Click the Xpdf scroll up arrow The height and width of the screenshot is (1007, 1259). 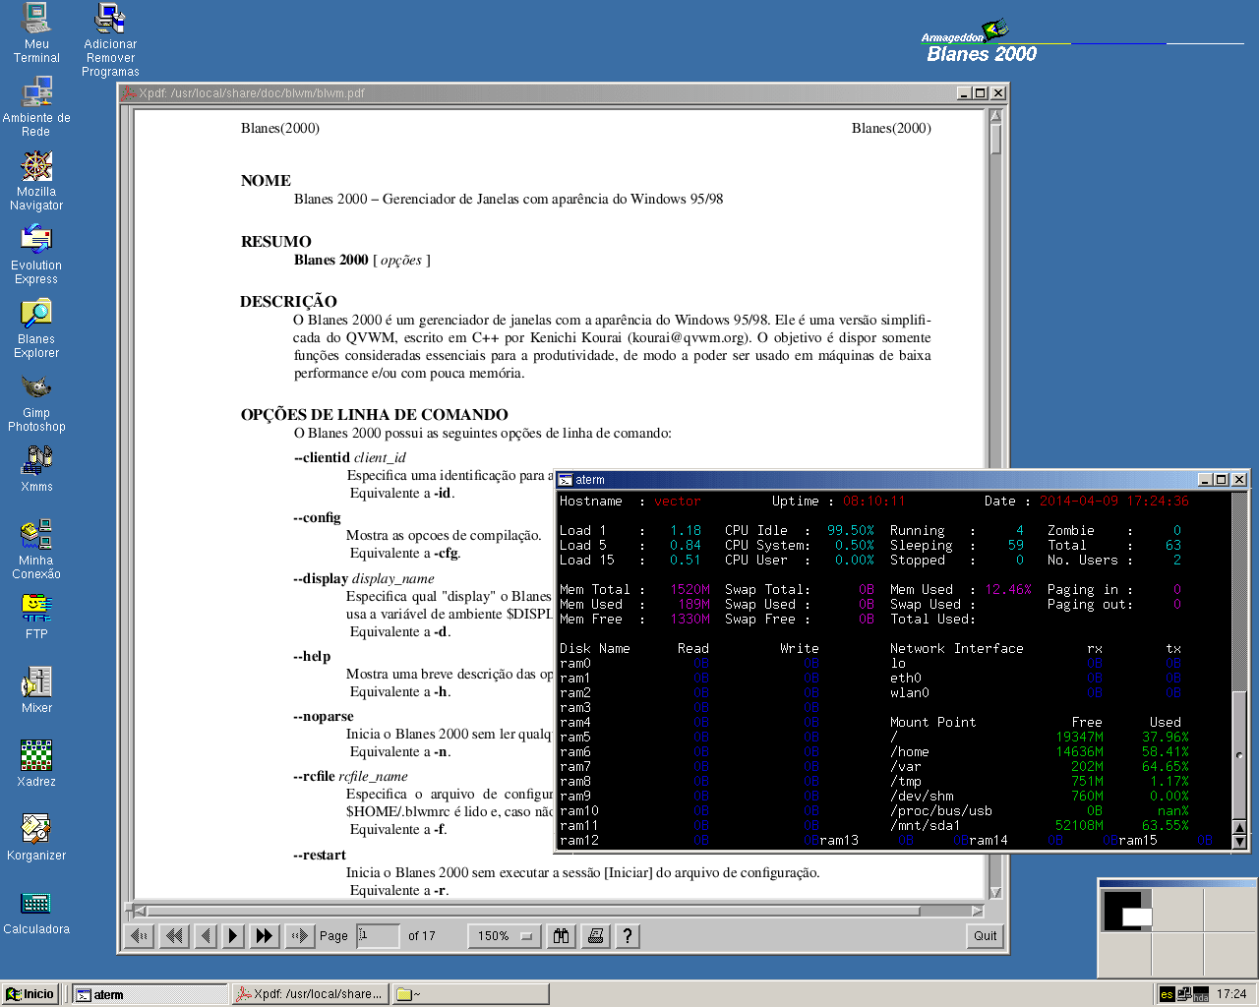pos(995,115)
